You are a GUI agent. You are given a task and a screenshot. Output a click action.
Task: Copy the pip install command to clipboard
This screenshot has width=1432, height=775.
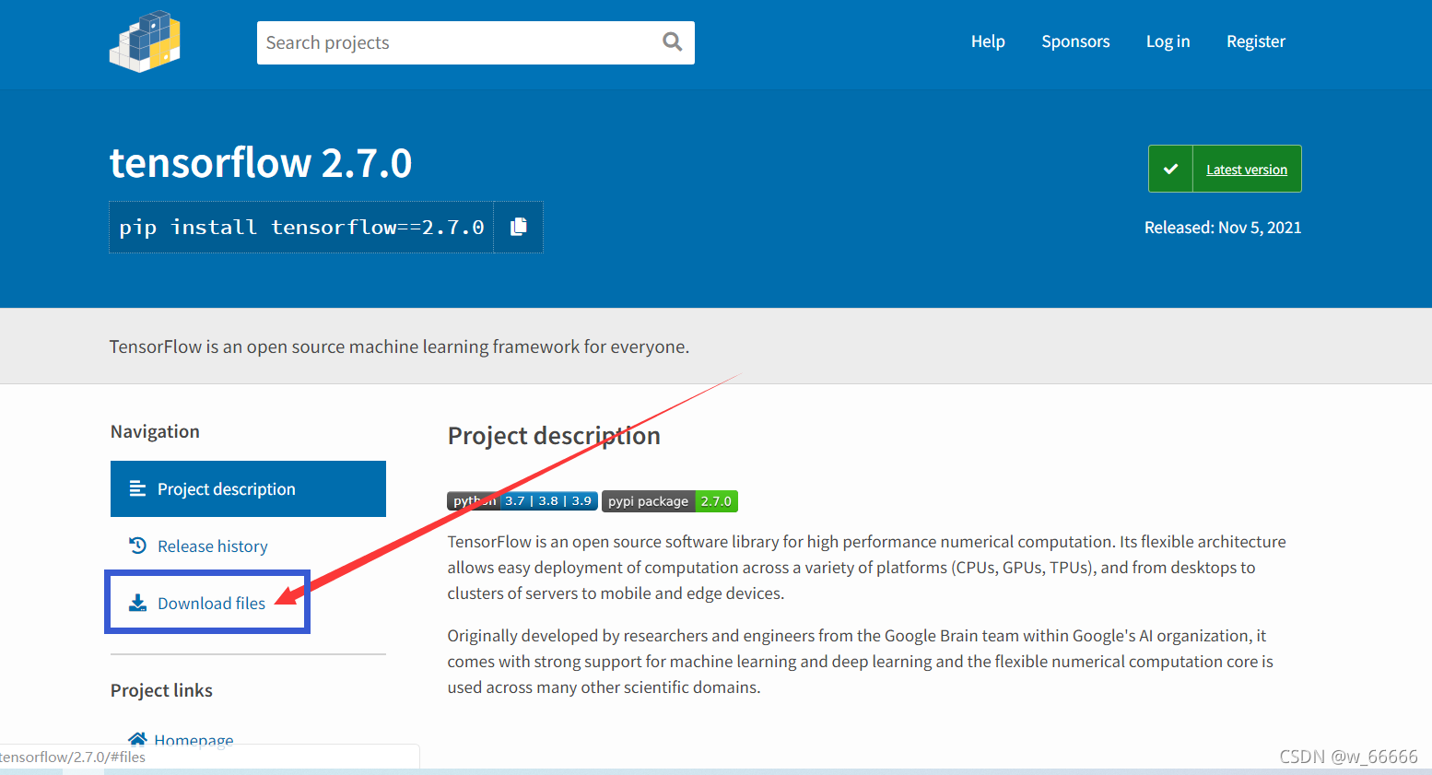coord(519,227)
